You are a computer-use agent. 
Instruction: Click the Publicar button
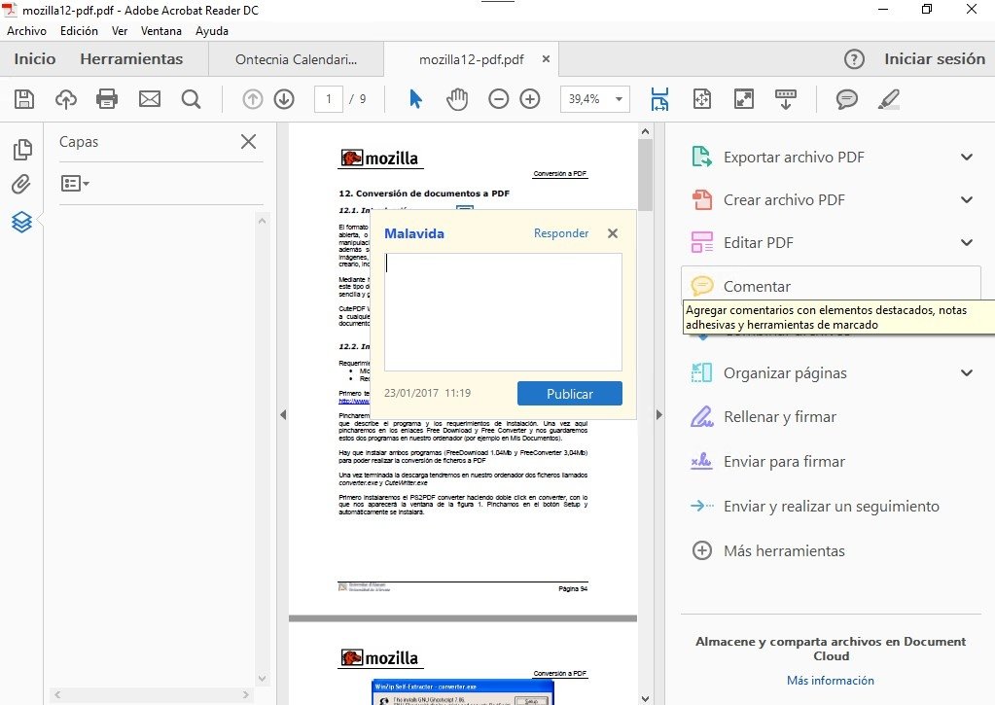[569, 394]
